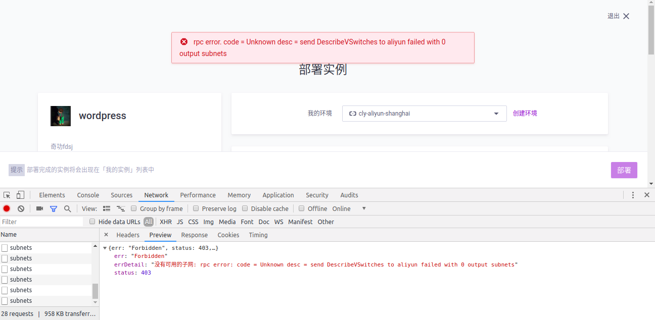Enable the Preserve log checkbox
The height and width of the screenshot is (320, 655).
click(196, 208)
